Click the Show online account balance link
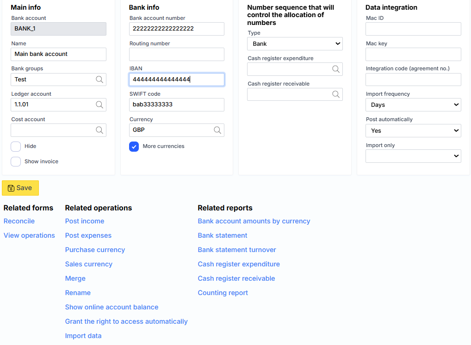 pos(112,307)
